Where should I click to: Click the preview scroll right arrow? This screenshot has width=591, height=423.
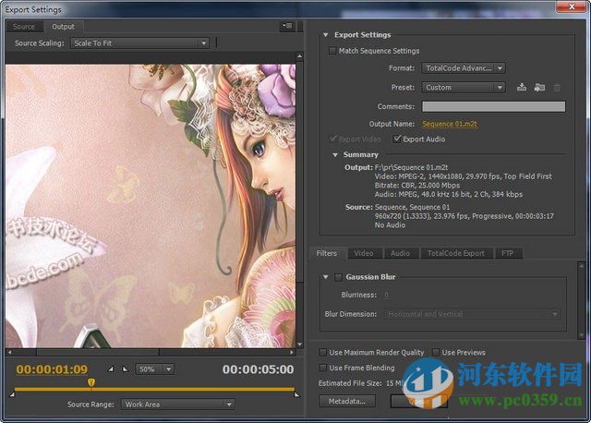pos(292,353)
